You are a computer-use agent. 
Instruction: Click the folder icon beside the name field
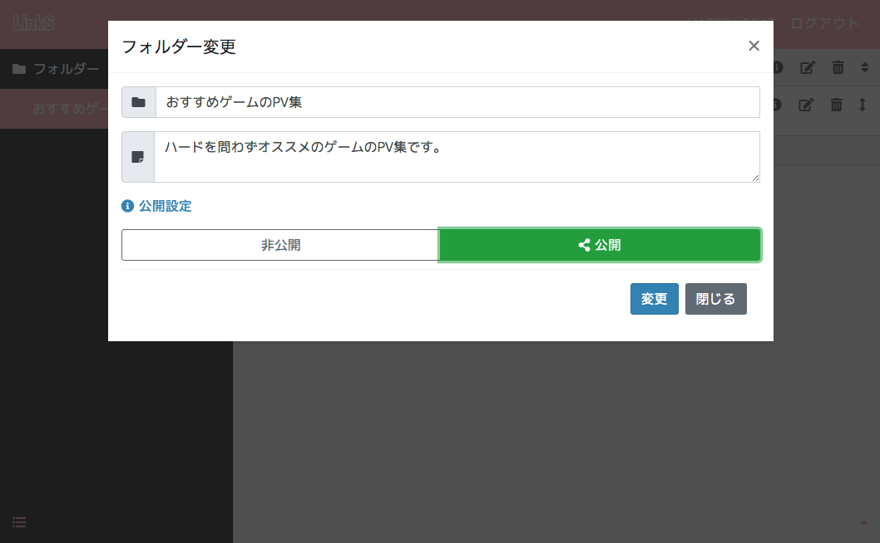pos(138,102)
